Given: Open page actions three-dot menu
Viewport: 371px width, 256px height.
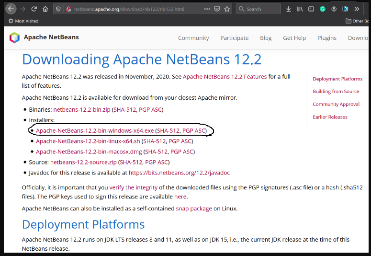Looking at the screenshot, I should (207, 9).
